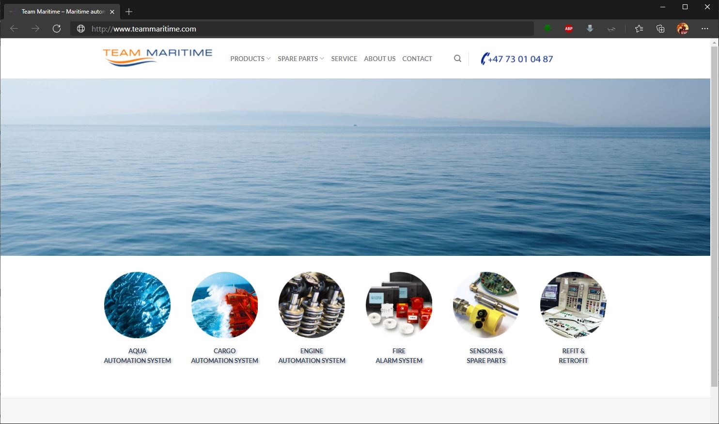Image resolution: width=719 pixels, height=424 pixels.
Task: Click the globe site info icon
Action: coord(81,29)
